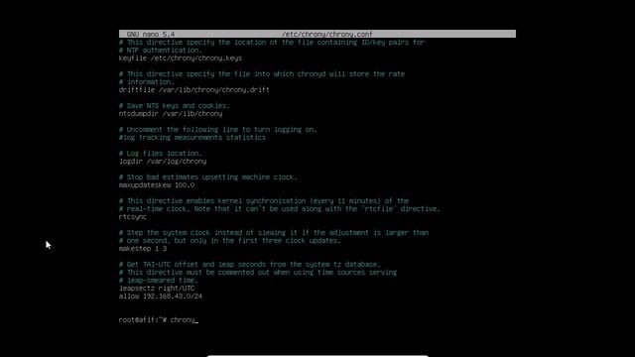The width and height of the screenshot is (635, 357).
Task: Click the '# Uncomment the following line' comment
Action: 218,130
